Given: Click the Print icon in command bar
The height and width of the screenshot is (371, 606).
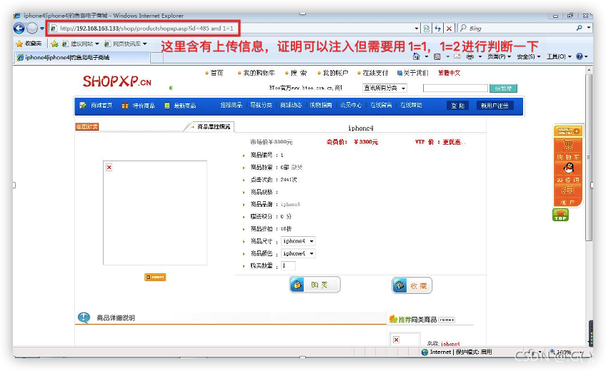Looking at the screenshot, I should pyautogui.click(x=470, y=56).
